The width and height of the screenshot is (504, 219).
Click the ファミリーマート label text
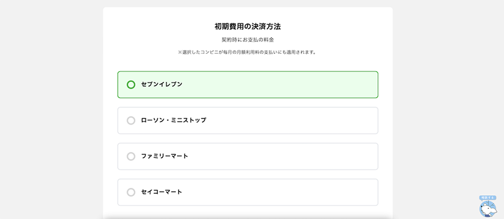[x=164, y=156]
